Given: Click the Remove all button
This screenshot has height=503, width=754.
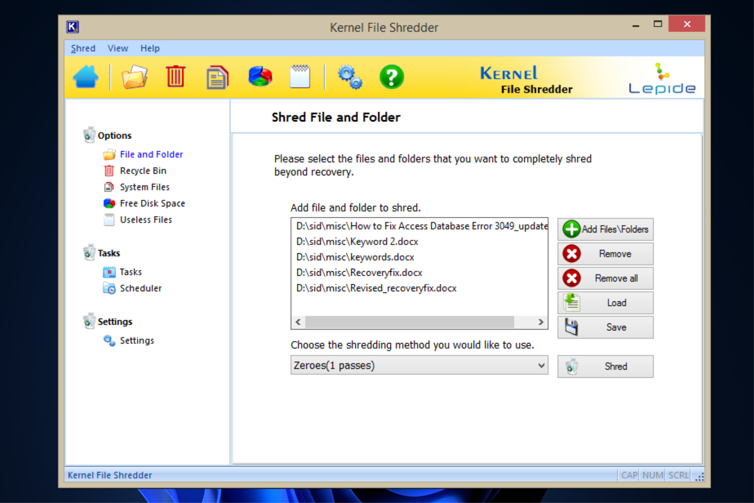Looking at the screenshot, I should (x=605, y=278).
